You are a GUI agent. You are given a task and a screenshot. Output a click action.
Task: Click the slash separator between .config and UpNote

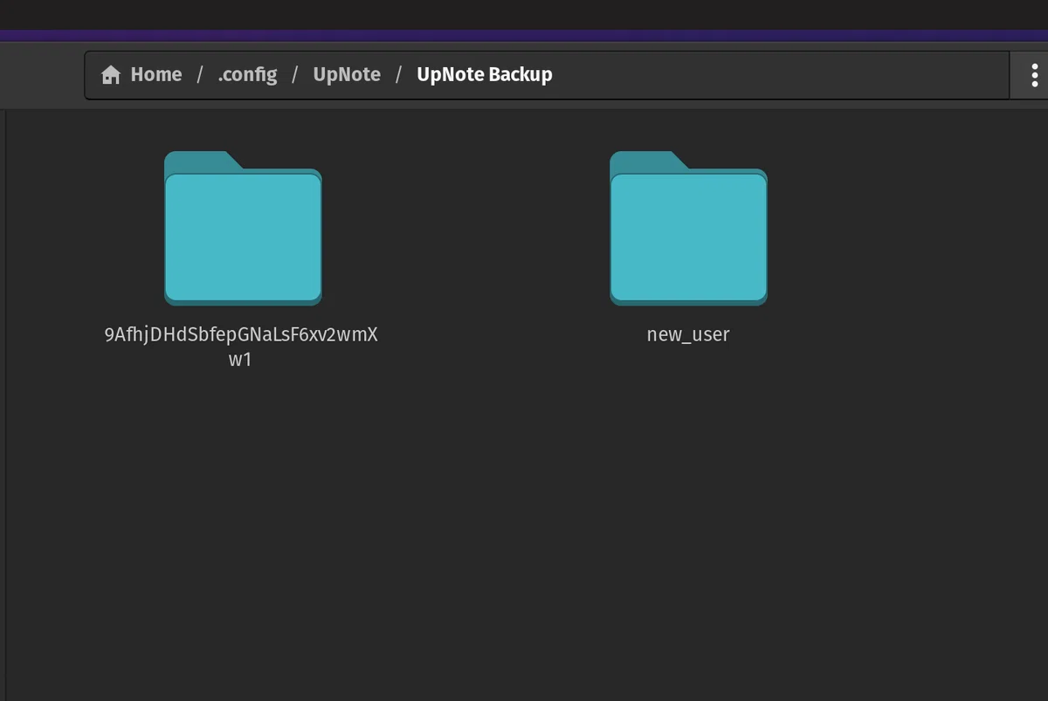click(295, 74)
